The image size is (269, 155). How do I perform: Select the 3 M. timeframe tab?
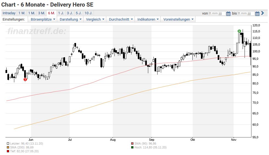point(41,13)
